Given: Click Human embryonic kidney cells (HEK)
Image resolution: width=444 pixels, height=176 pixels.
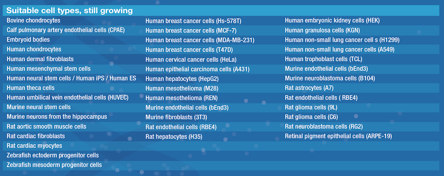Looking at the screenshot, I should point(332,21).
